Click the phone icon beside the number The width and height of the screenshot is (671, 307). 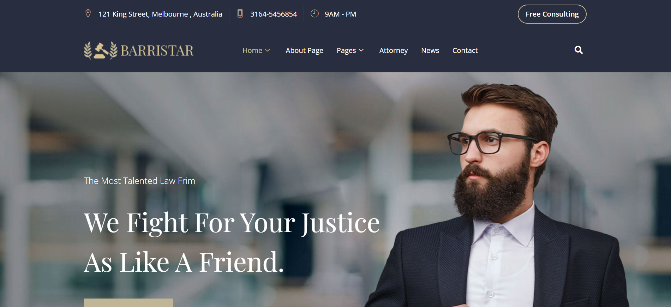[x=240, y=14]
